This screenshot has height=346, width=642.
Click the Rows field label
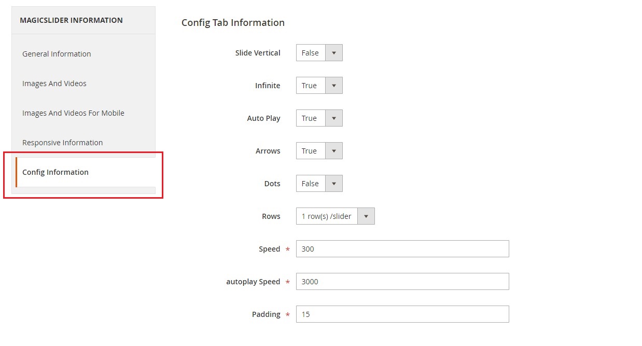271,216
